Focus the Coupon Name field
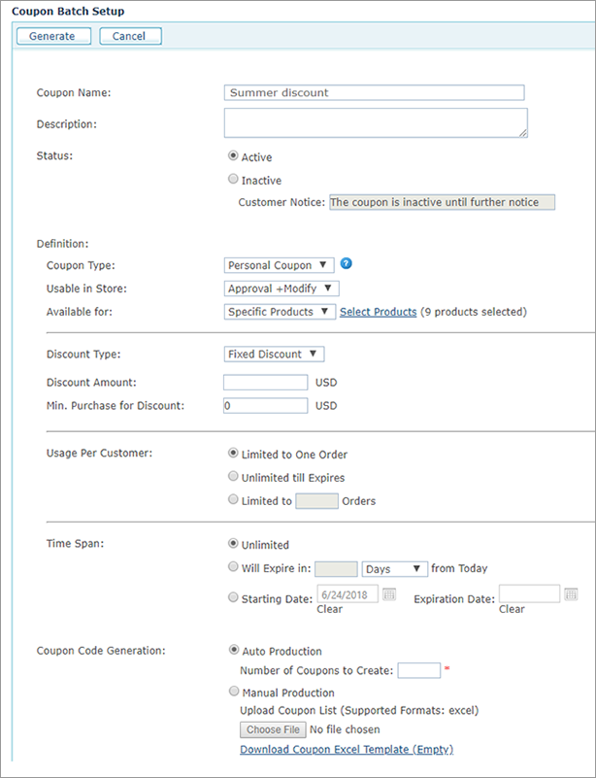This screenshot has width=596, height=778. [x=375, y=93]
